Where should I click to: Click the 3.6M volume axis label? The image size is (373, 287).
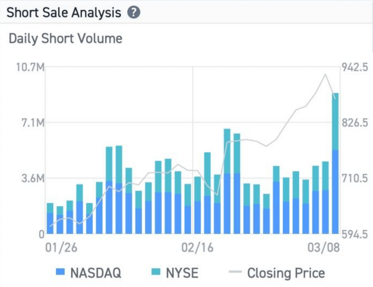point(32,178)
